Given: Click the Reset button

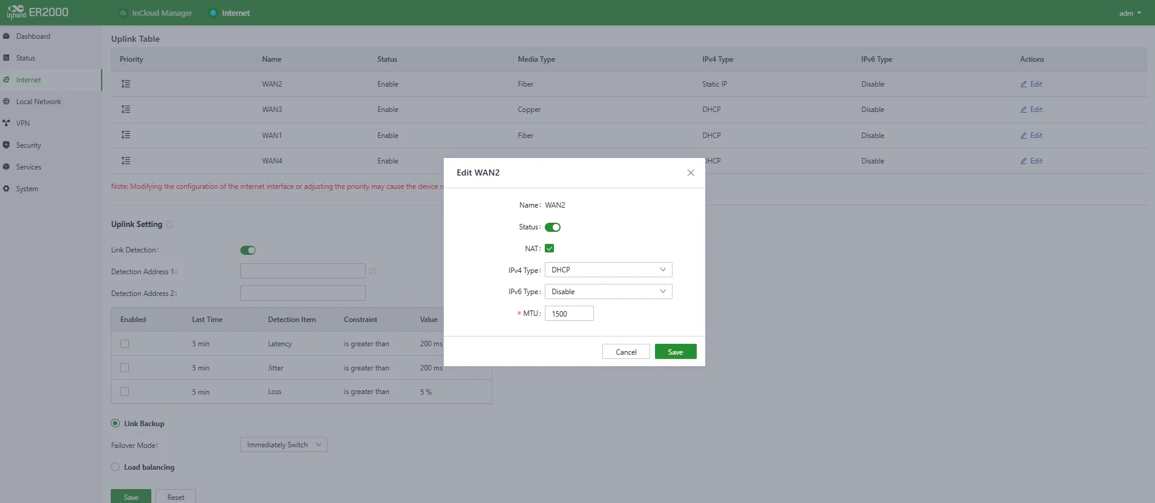Looking at the screenshot, I should (176, 496).
